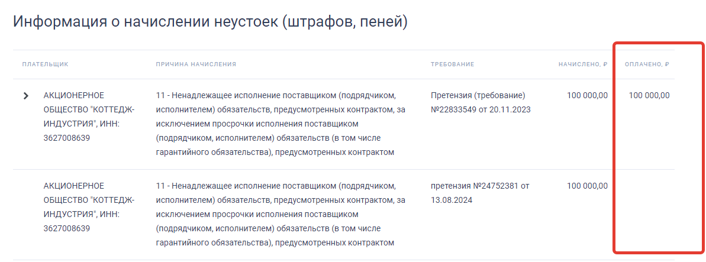The width and height of the screenshot is (706, 262).
Task: Click the Требование column header
Action: pos(453,64)
